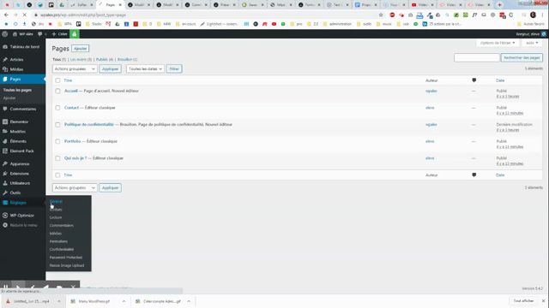The height and width of the screenshot is (308, 549).
Task: Open top Actions groupées dropdown
Action: click(x=75, y=68)
